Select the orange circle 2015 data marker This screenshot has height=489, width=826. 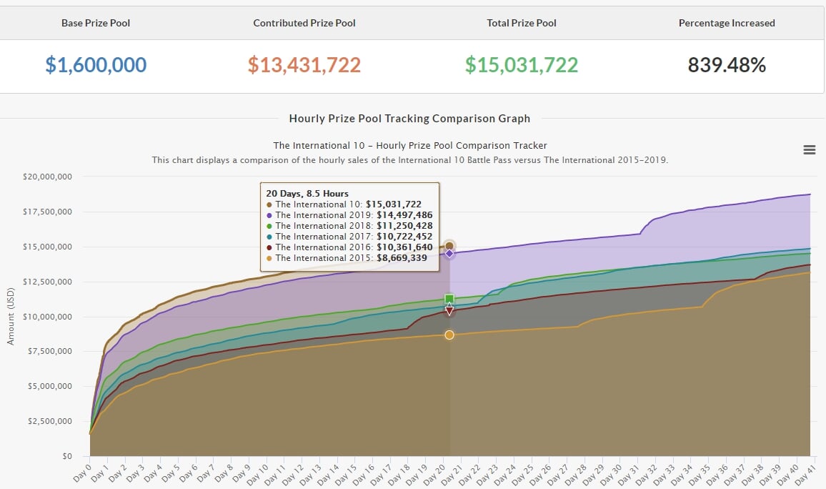449,335
